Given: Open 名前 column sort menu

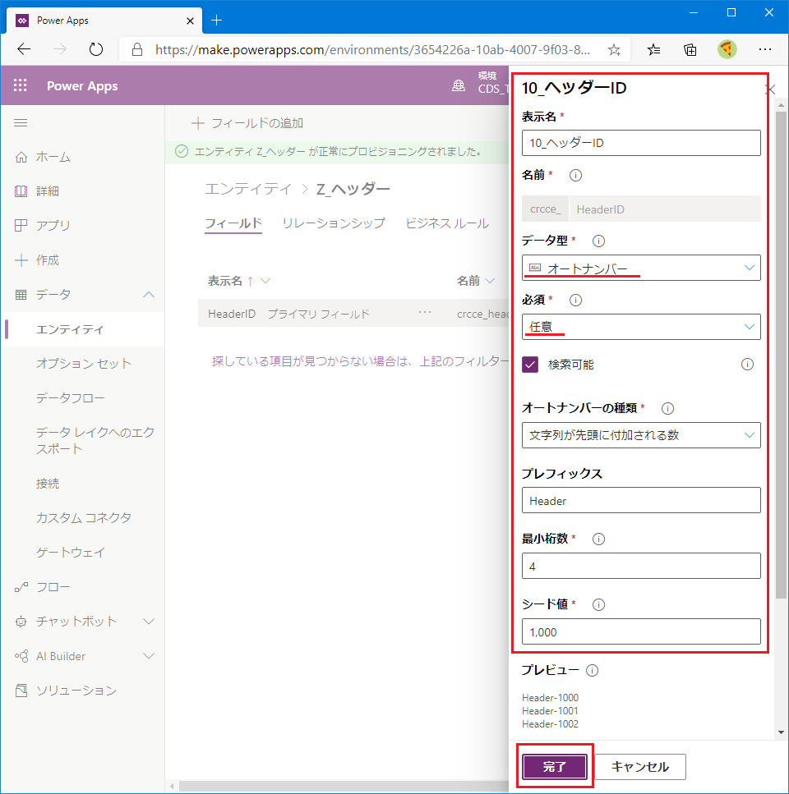Looking at the screenshot, I should coord(490,281).
